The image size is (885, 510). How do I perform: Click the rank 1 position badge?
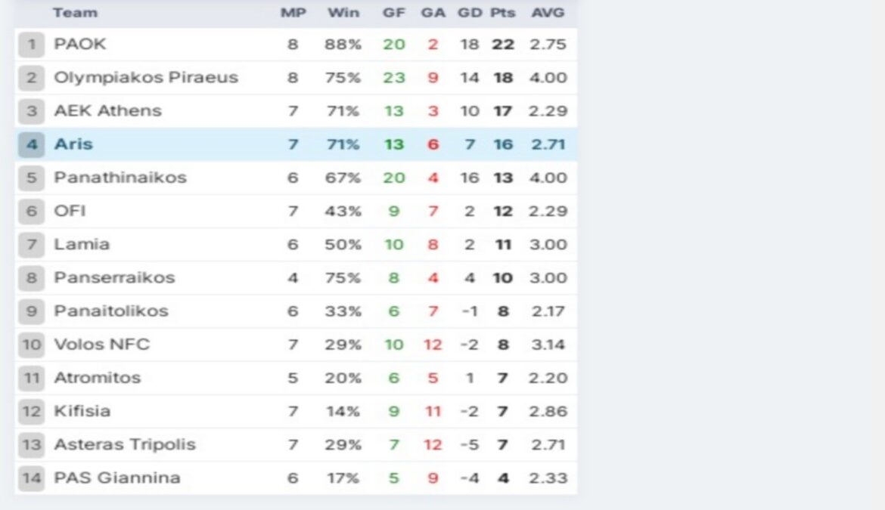pos(32,45)
